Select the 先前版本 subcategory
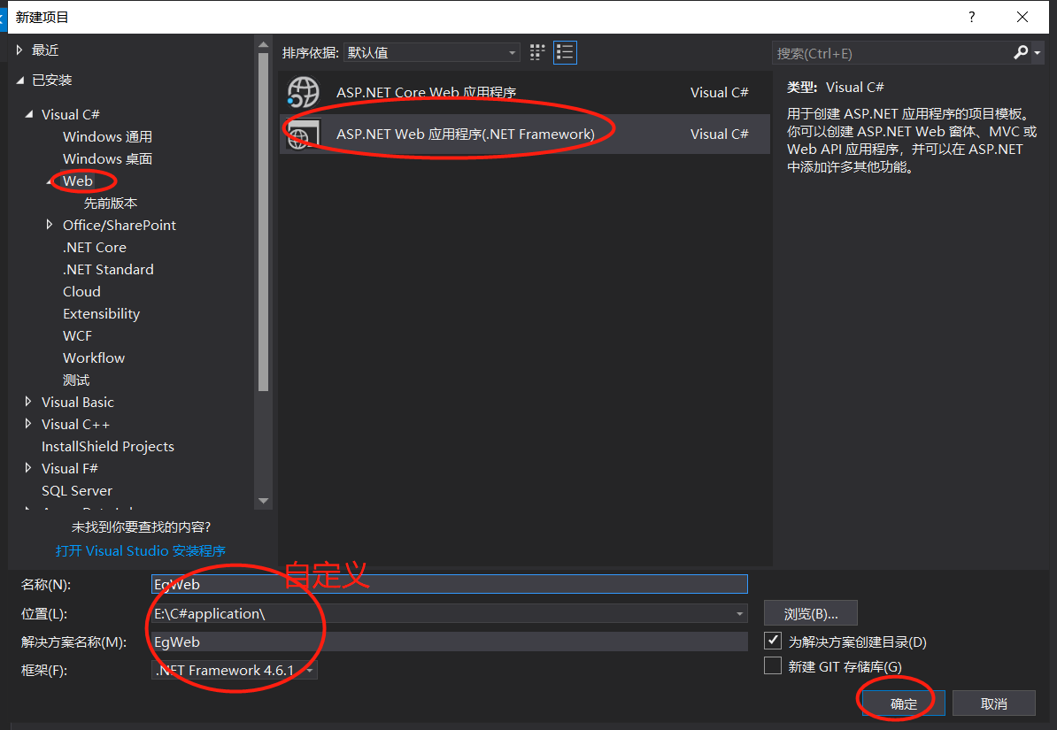This screenshot has width=1057, height=730. [111, 203]
